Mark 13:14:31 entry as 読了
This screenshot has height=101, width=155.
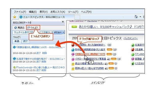pos(38,62)
